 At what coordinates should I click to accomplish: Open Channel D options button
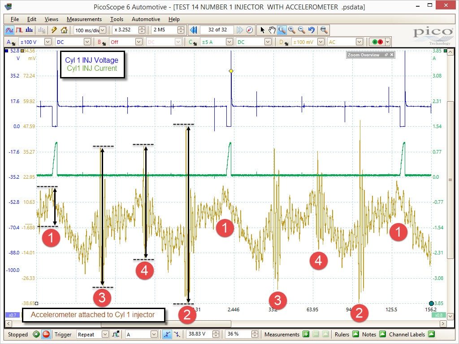click(x=283, y=42)
